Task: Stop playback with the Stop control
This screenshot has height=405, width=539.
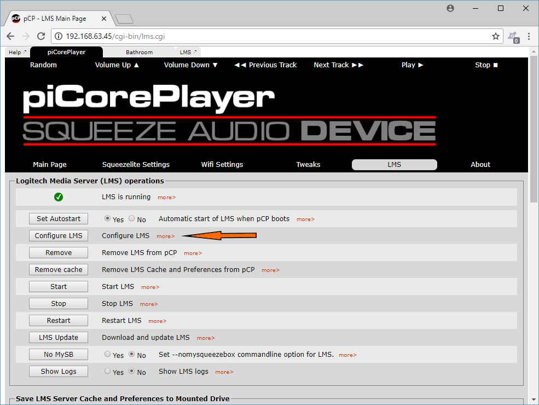Action: coord(486,65)
